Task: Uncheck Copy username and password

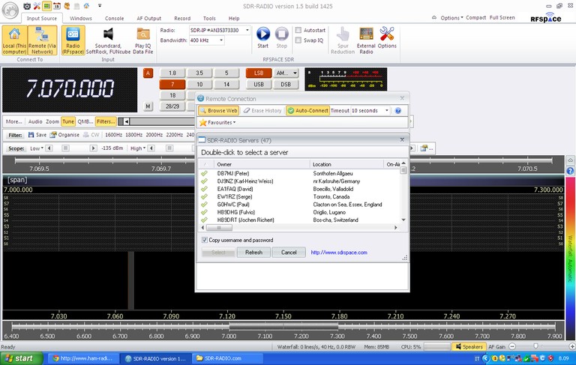Action: (x=205, y=240)
